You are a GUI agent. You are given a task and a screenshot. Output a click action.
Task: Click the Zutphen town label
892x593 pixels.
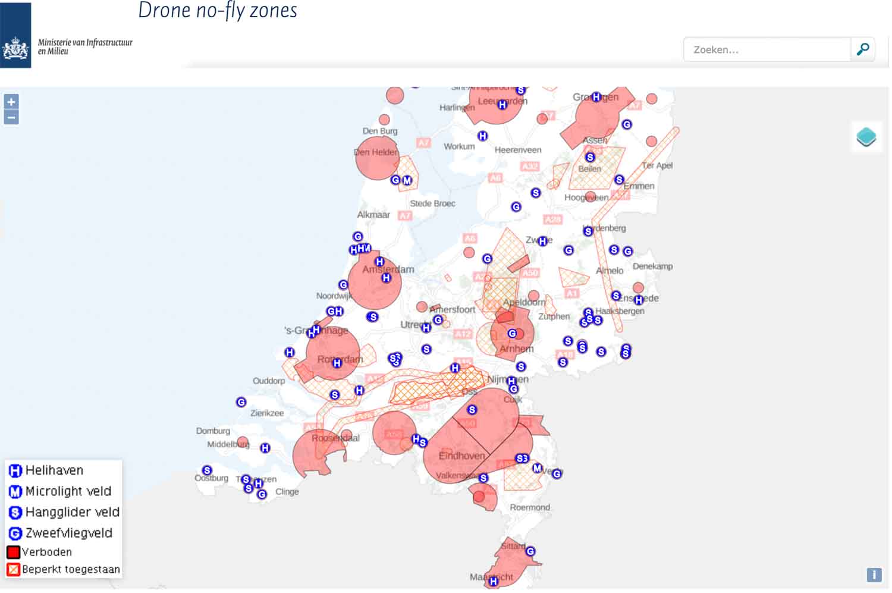click(554, 316)
